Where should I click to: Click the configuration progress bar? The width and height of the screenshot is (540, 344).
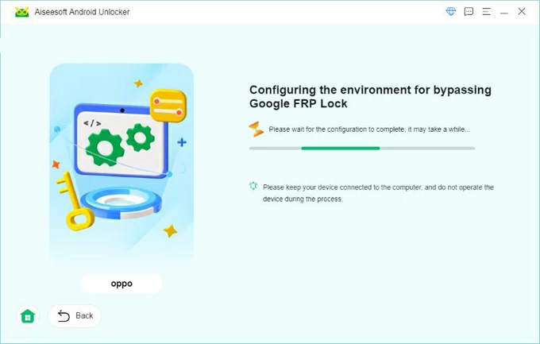point(361,148)
